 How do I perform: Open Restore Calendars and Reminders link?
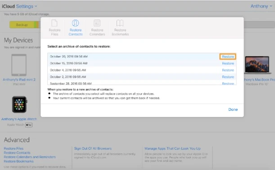click(x=30, y=157)
